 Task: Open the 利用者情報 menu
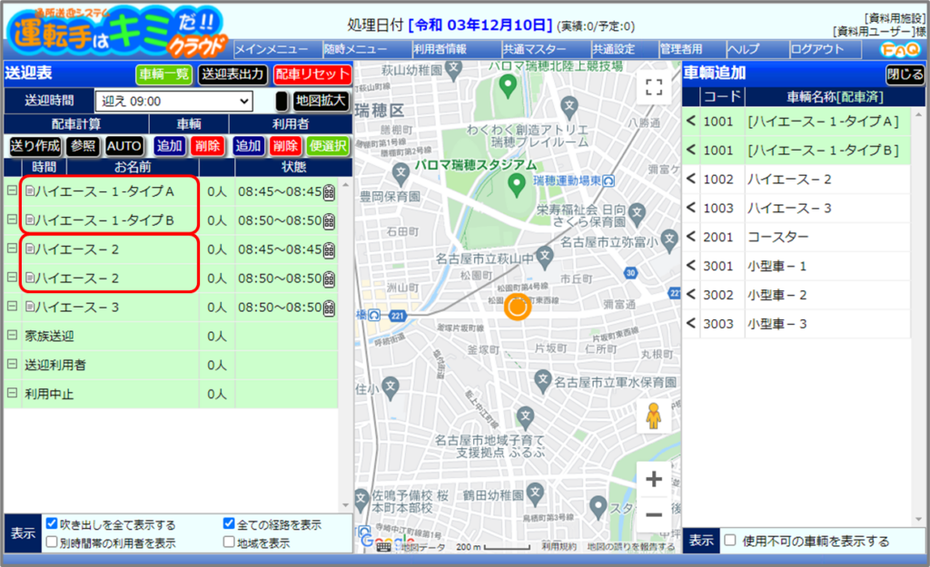(x=440, y=49)
